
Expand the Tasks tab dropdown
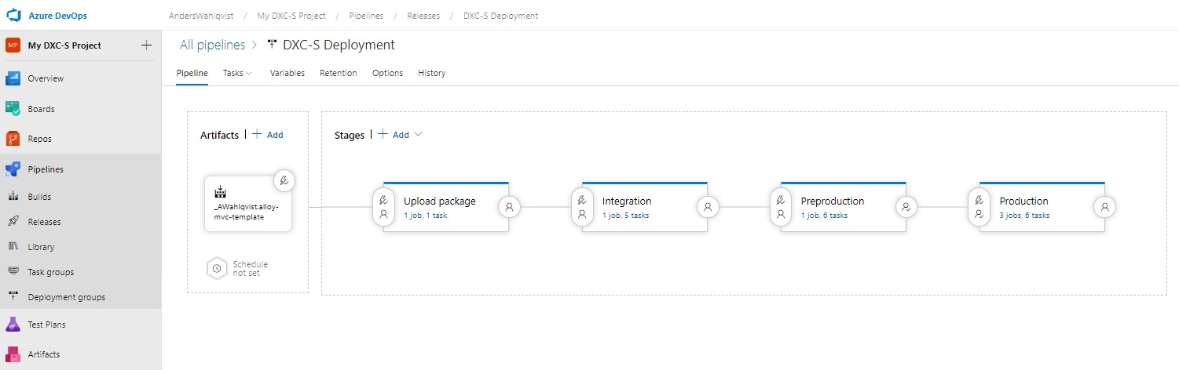(237, 73)
